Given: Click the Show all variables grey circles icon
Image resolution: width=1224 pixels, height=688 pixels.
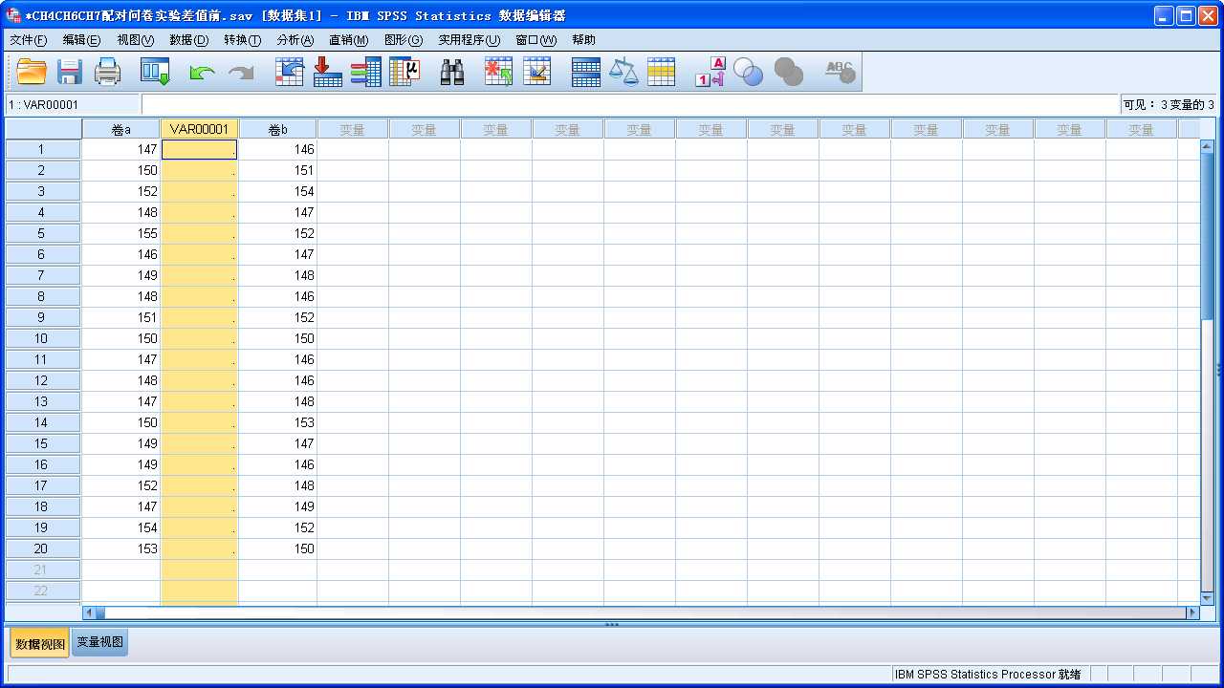Looking at the screenshot, I should (788, 72).
